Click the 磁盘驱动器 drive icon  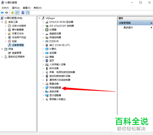(x=47, y=34)
